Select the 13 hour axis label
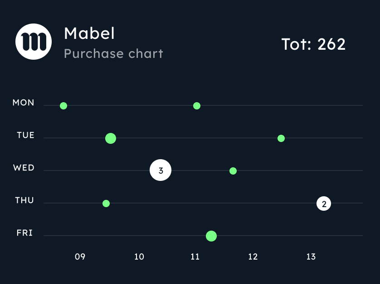 click(311, 257)
